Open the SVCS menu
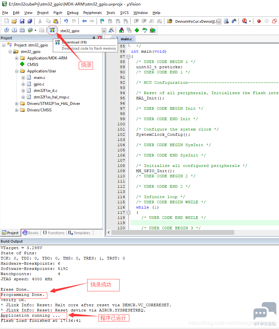The image size is (279, 329). [124, 13]
